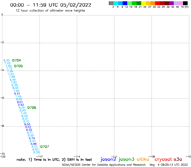This screenshot has width=191, height=167.
Task: Select the -111 longitude axis label
Action: click(114, 157)
